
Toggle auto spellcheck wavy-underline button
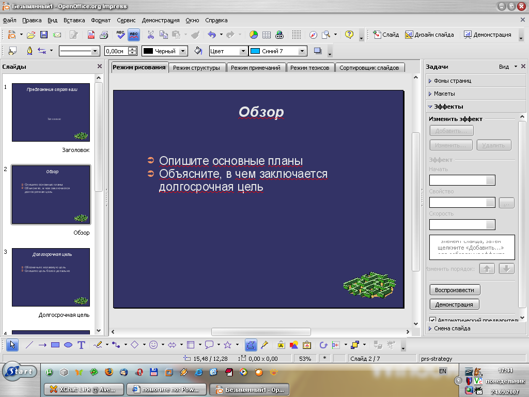[x=134, y=35]
